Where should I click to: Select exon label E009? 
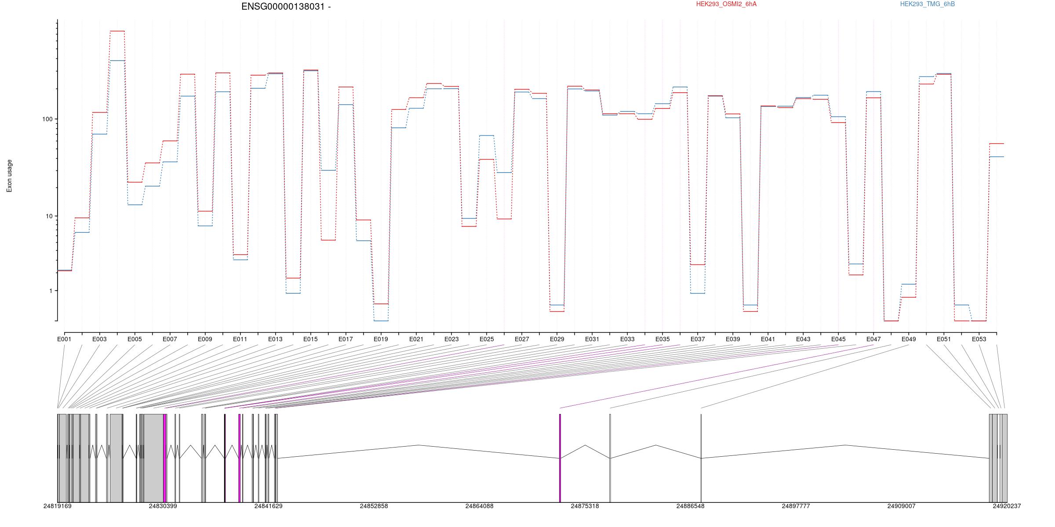coord(205,339)
